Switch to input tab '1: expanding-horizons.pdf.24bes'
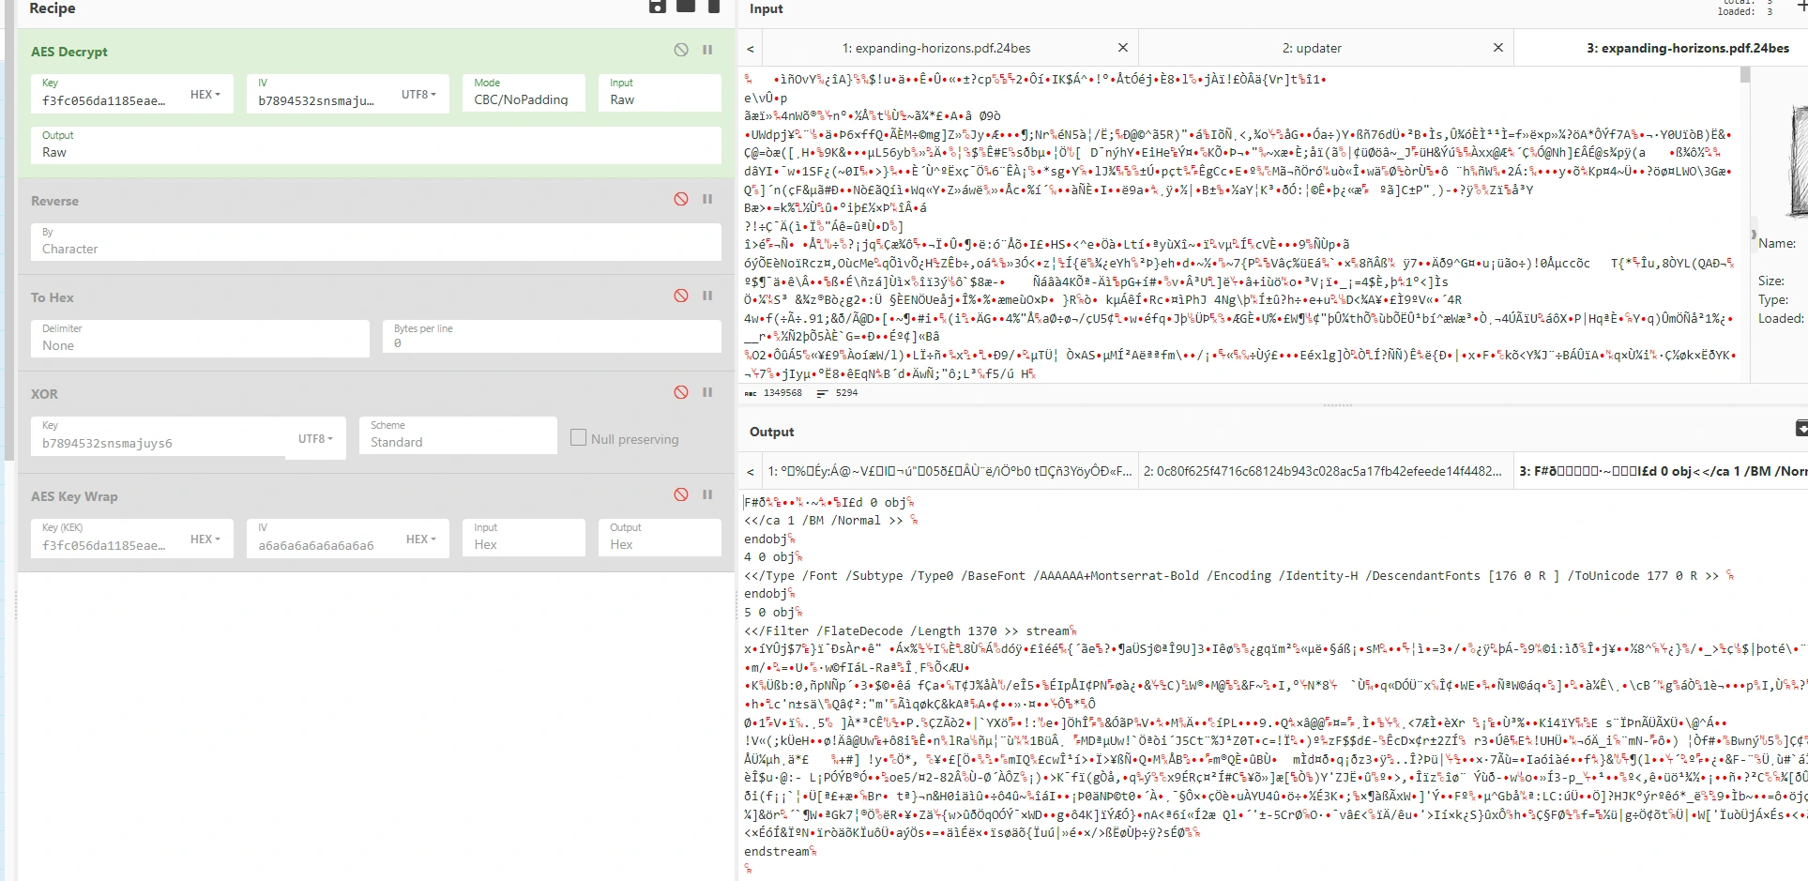The height and width of the screenshot is (881, 1808). click(935, 48)
